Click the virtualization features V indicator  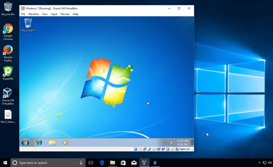[x=168, y=149]
